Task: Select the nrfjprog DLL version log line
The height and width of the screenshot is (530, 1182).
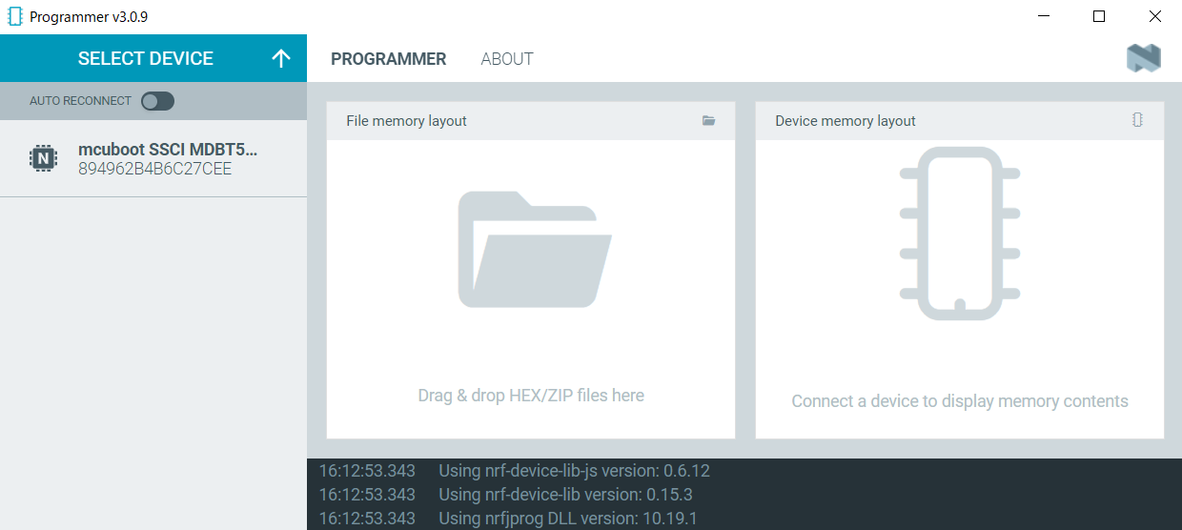Action: pyautogui.click(x=567, y=519)
